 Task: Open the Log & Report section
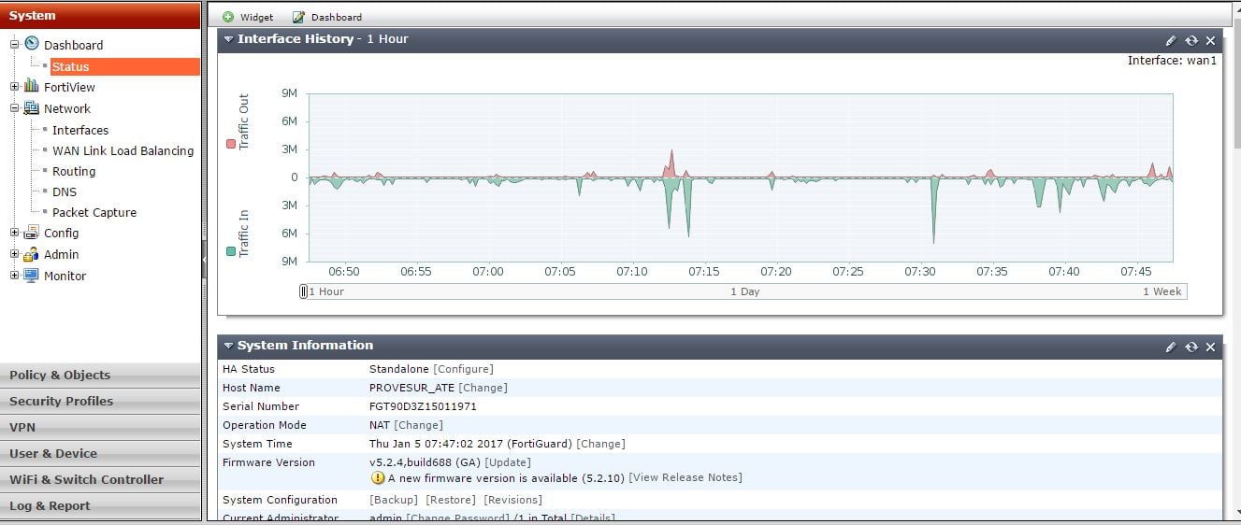[x=100, y=505]
